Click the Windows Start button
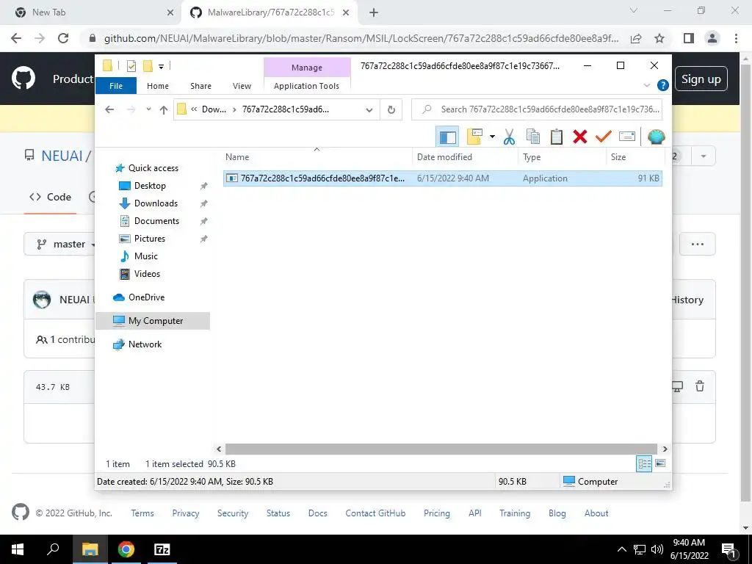The height and width of the screenshot is (564, 752). 18,549
